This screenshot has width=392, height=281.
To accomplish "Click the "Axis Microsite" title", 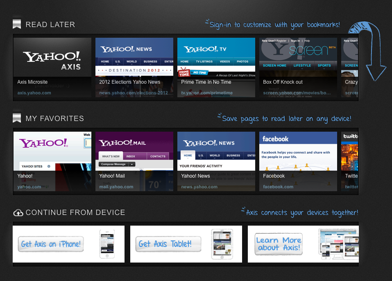I will tap(32, 82).
